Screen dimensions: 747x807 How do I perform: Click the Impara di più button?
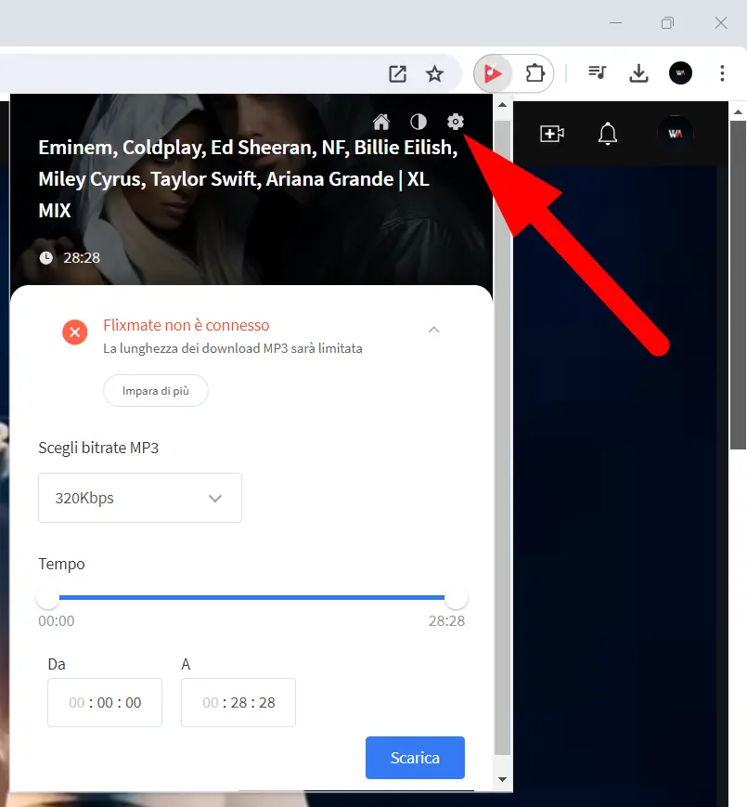click(x=156, y=391)
